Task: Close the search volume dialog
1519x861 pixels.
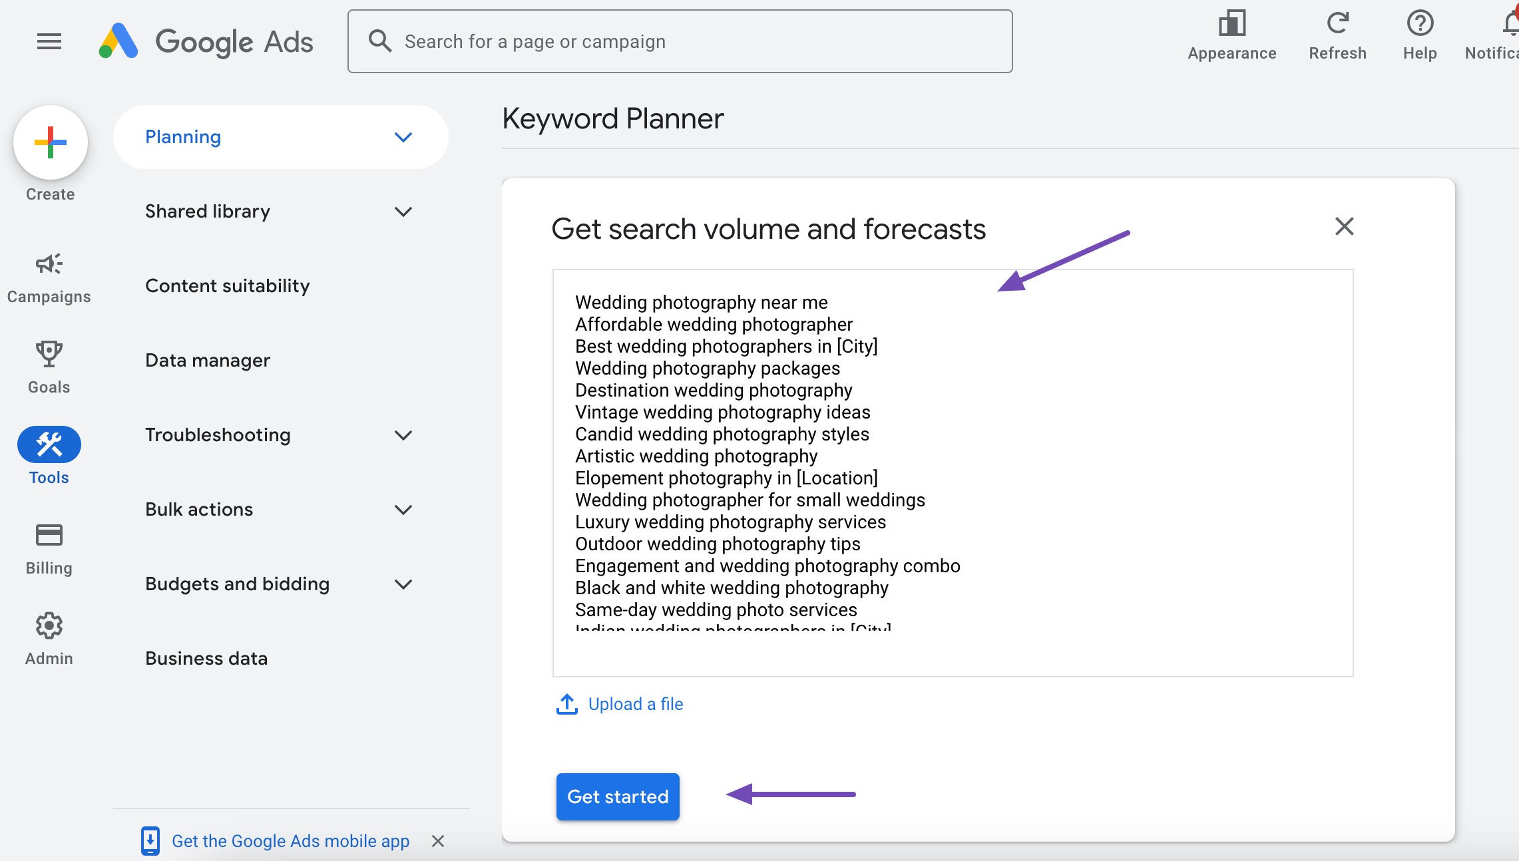Action: pyautogui.click(x=1344, y=226)
